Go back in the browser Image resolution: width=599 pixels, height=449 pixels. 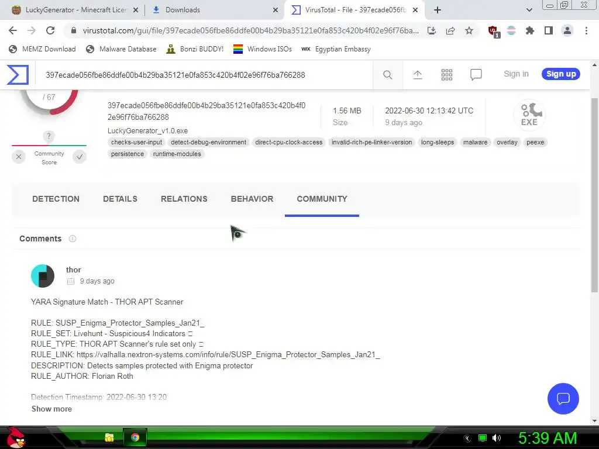13,30
